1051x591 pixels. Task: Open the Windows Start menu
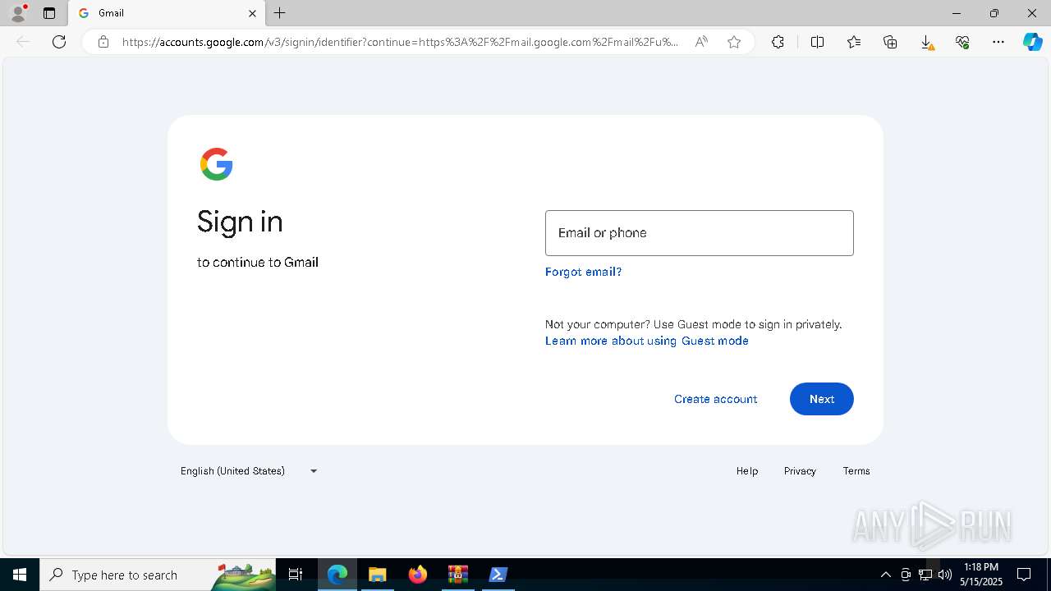(20, 575)
